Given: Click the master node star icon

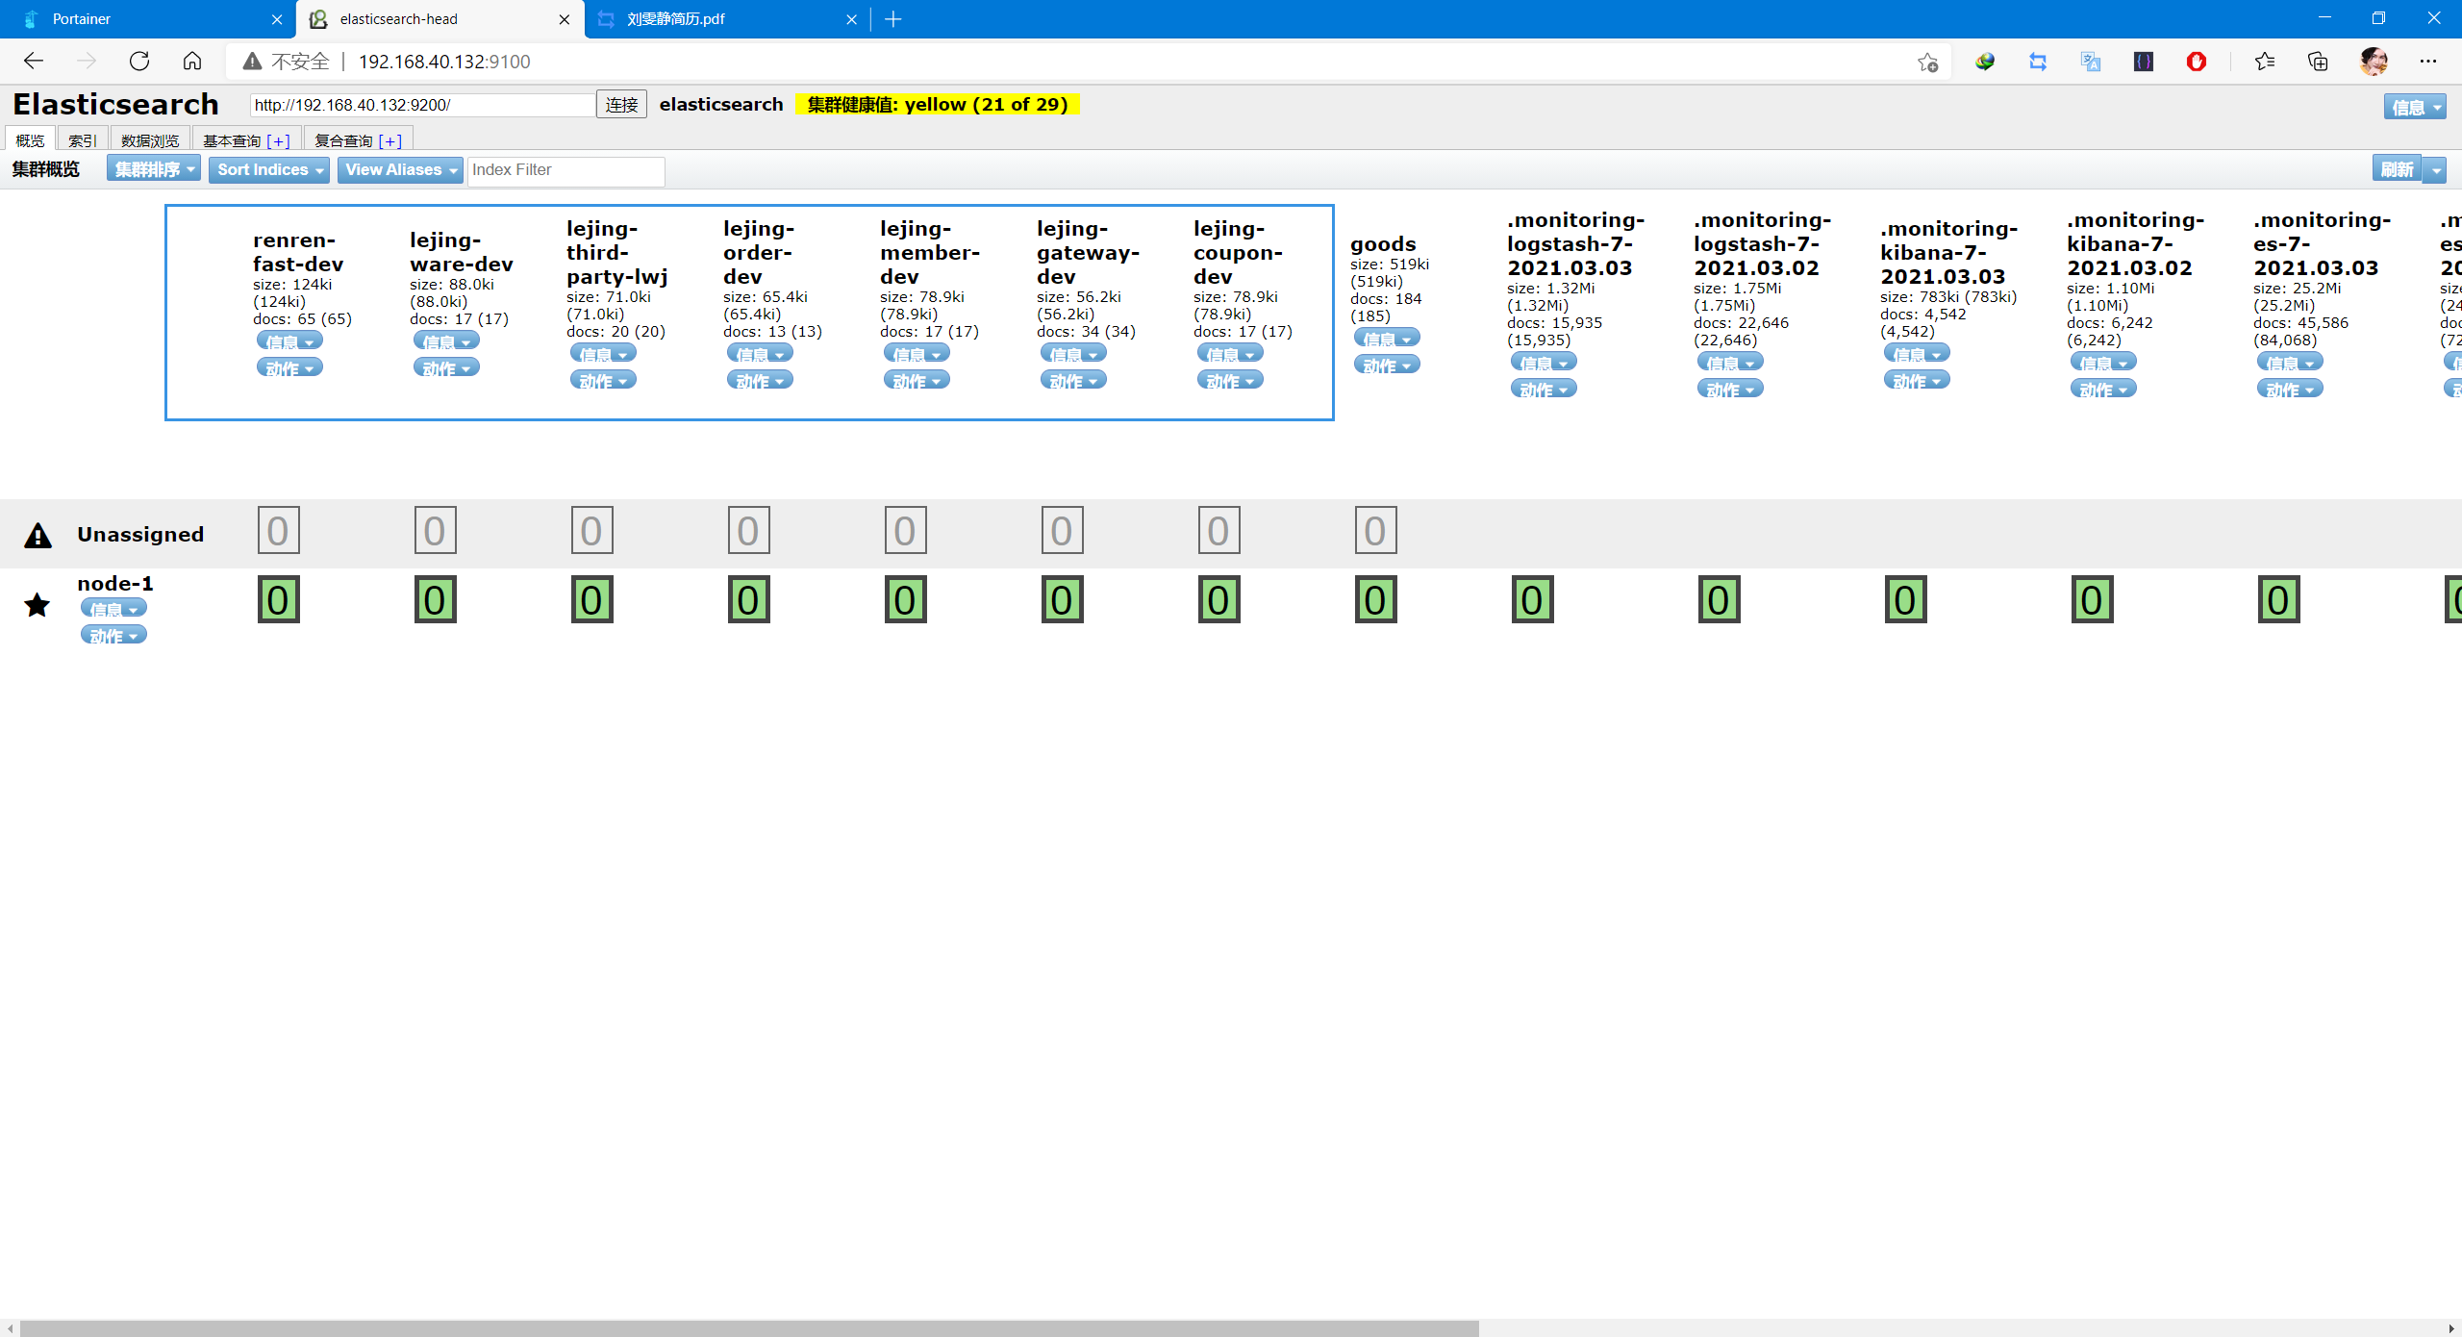Looking at the screenshot, I should coord(38,605).
